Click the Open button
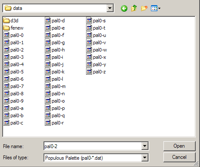Image resolution: width=200 pixels, height=167 pixels. tap(179, 146)
